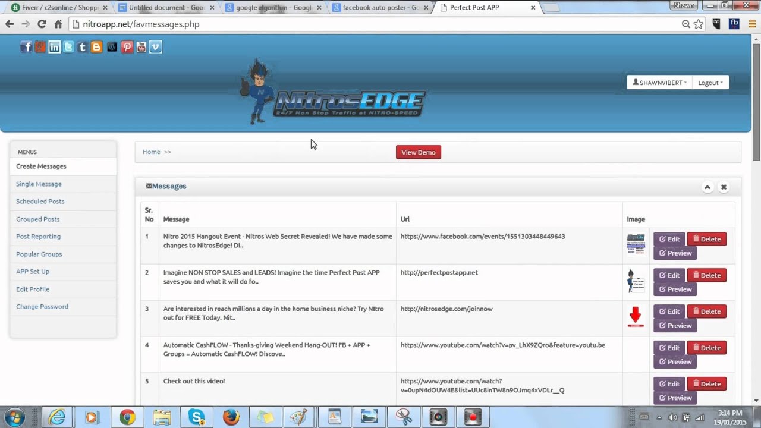This screenshot has height=428, width=761.
Task: Open the LinkedIn social icon in header
Action: [x=54, y=47]
